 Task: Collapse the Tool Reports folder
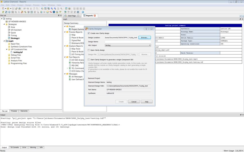65,57
